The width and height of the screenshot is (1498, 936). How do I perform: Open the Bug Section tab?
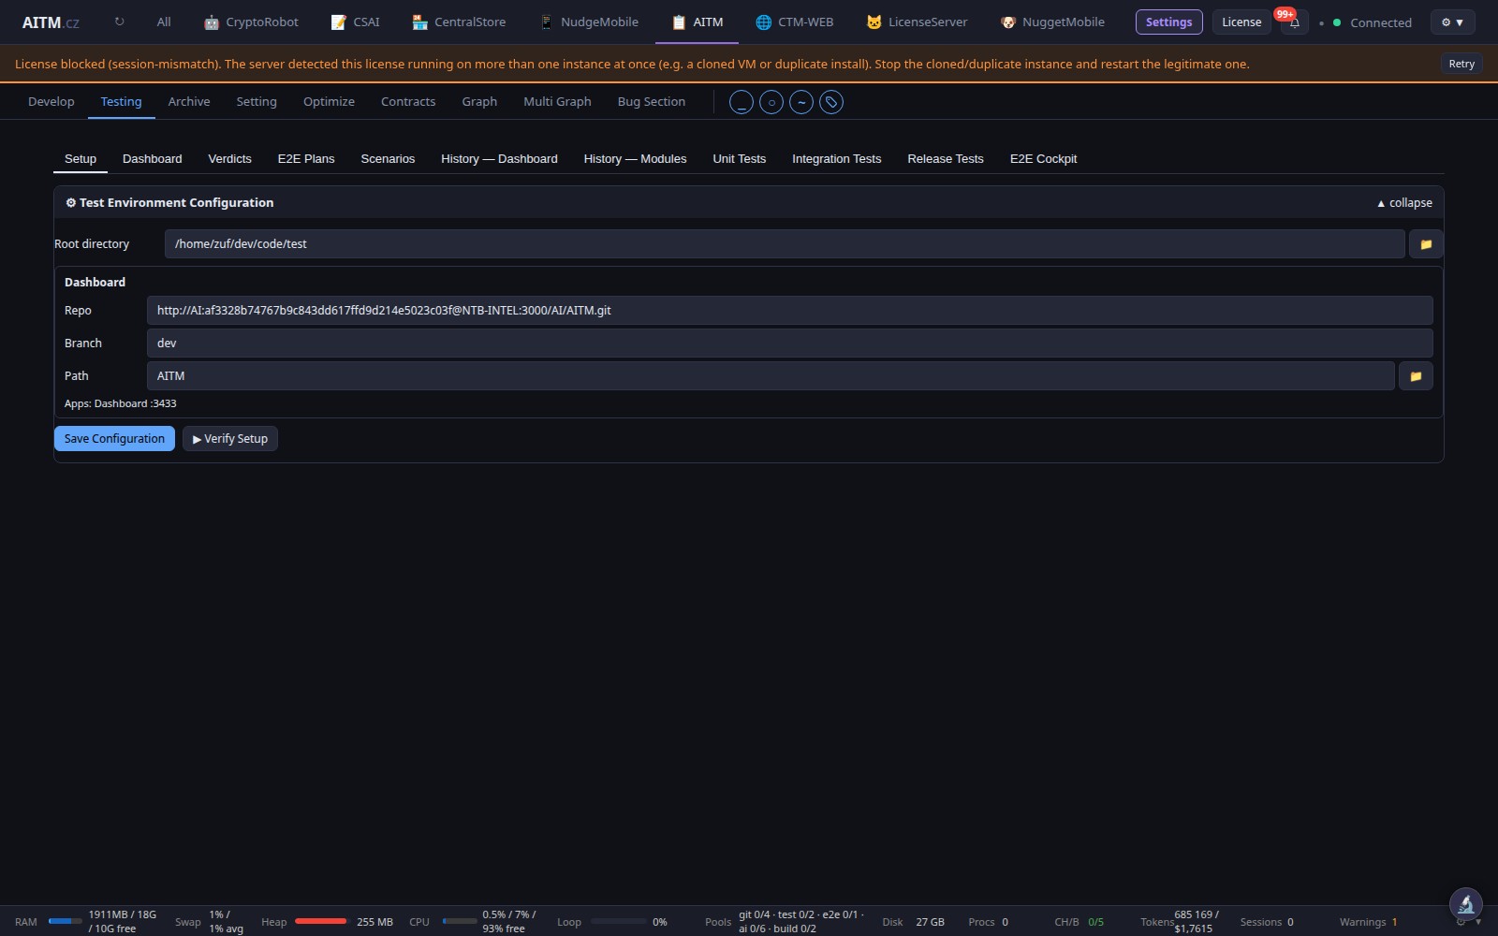[x=651, y=101]
